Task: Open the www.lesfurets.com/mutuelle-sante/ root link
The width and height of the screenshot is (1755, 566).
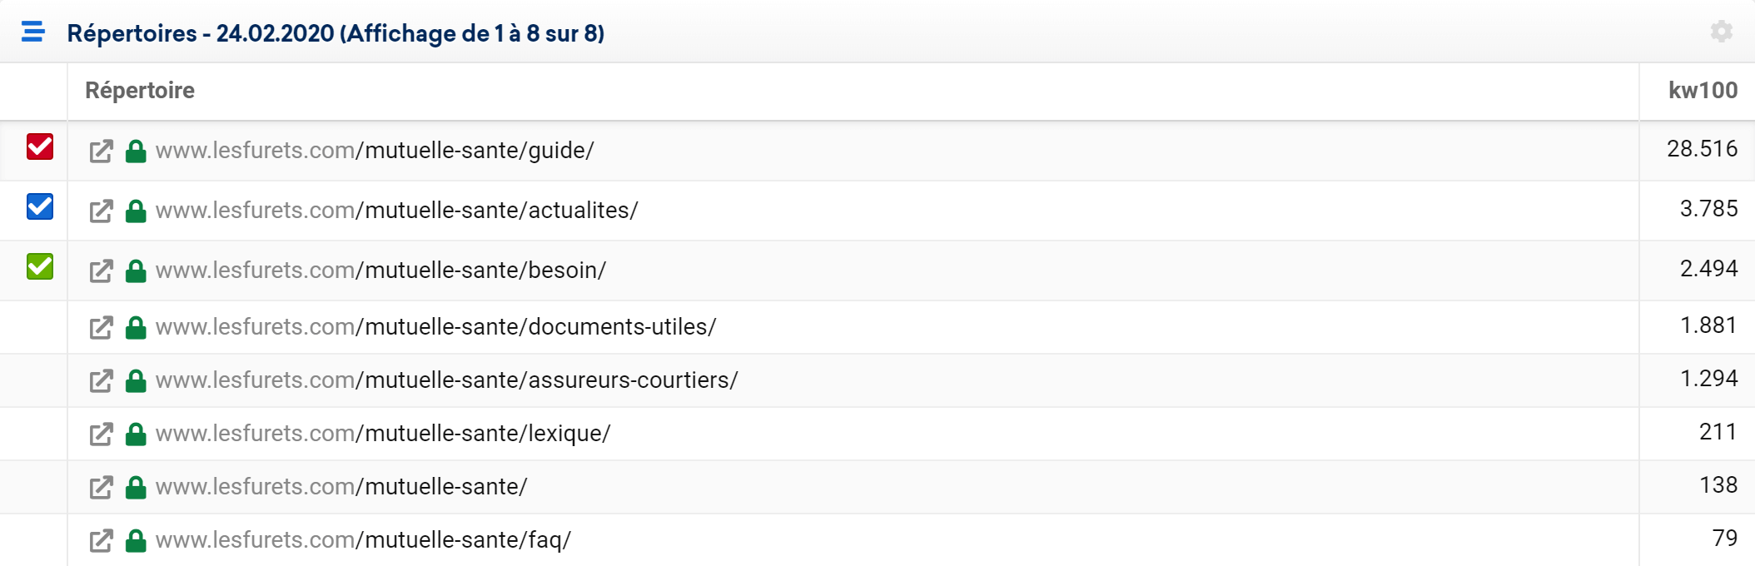Action: click(341, 487)
